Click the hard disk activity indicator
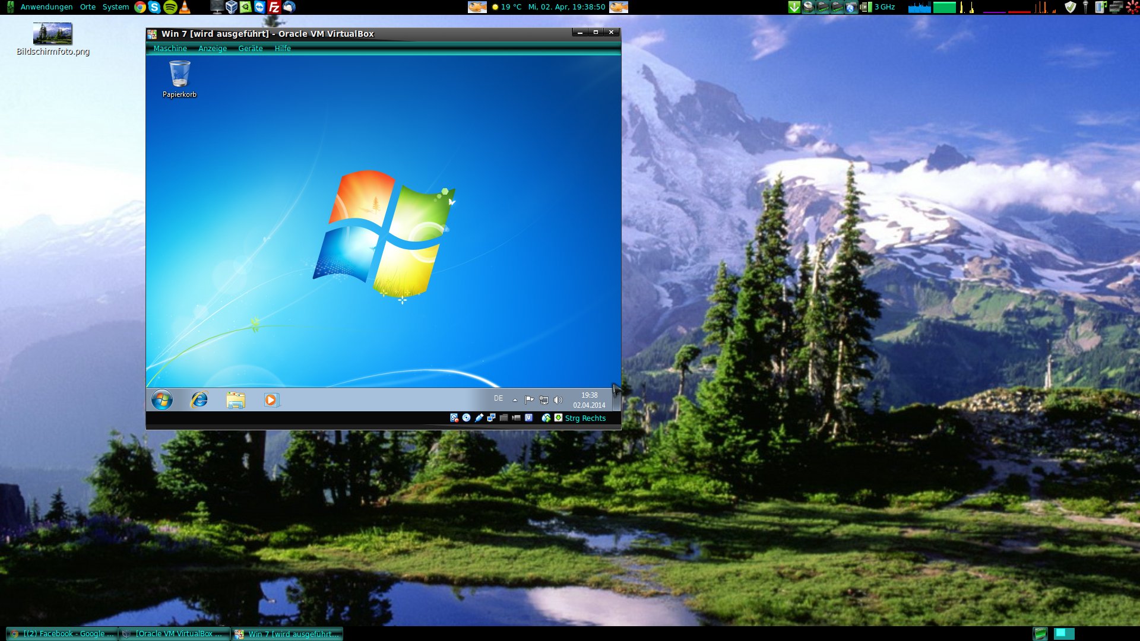The width and height of the screenshot is (1140, 641). point(454,418)
